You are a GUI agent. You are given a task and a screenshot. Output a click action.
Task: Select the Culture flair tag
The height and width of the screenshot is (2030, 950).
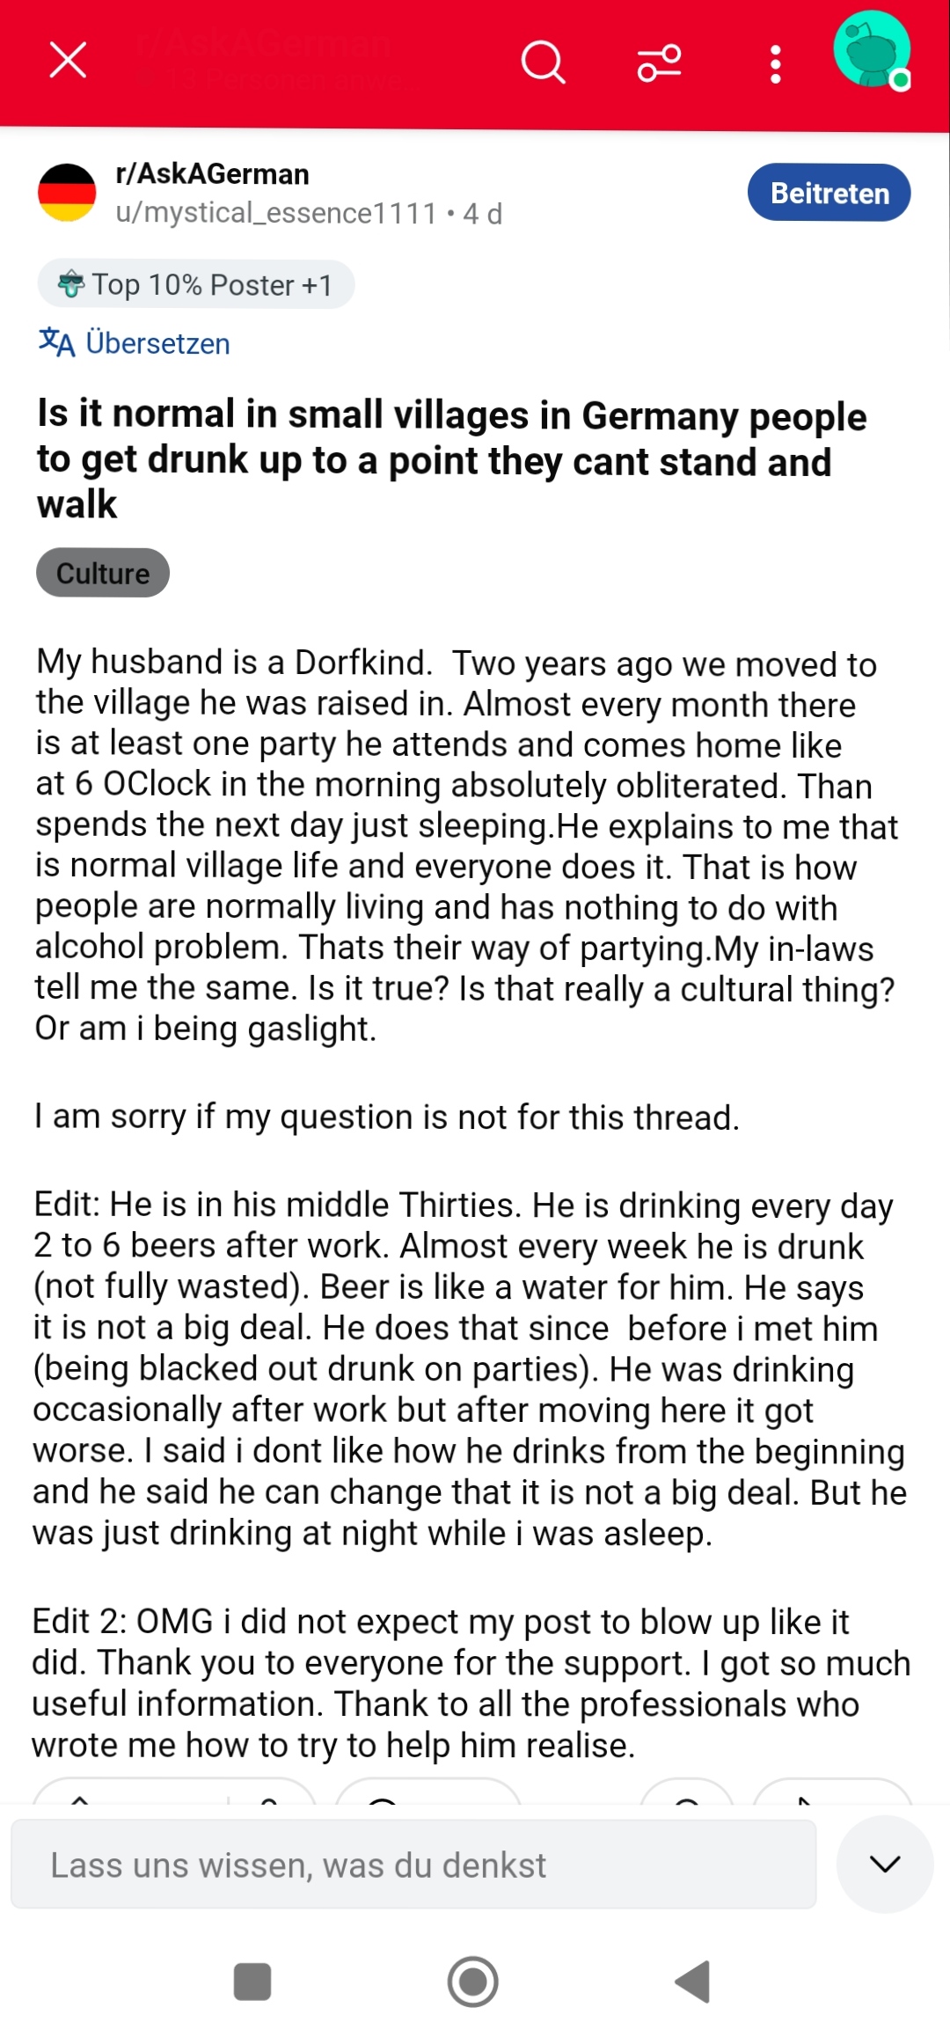pyautogui.click(x=103, y=573)
